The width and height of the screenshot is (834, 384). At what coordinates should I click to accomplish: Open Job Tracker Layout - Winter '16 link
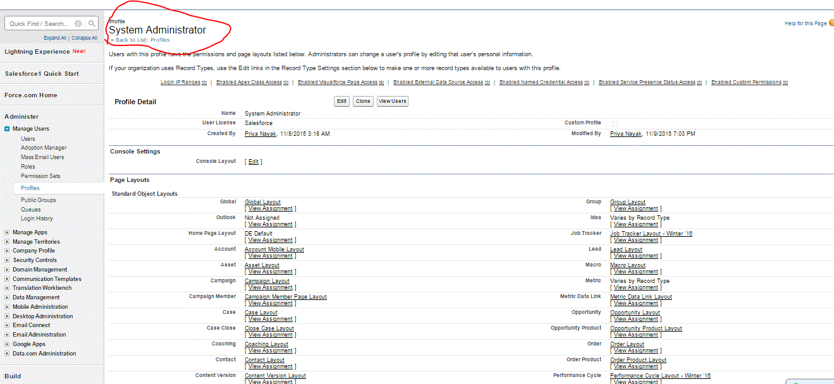tap(651, 234)
